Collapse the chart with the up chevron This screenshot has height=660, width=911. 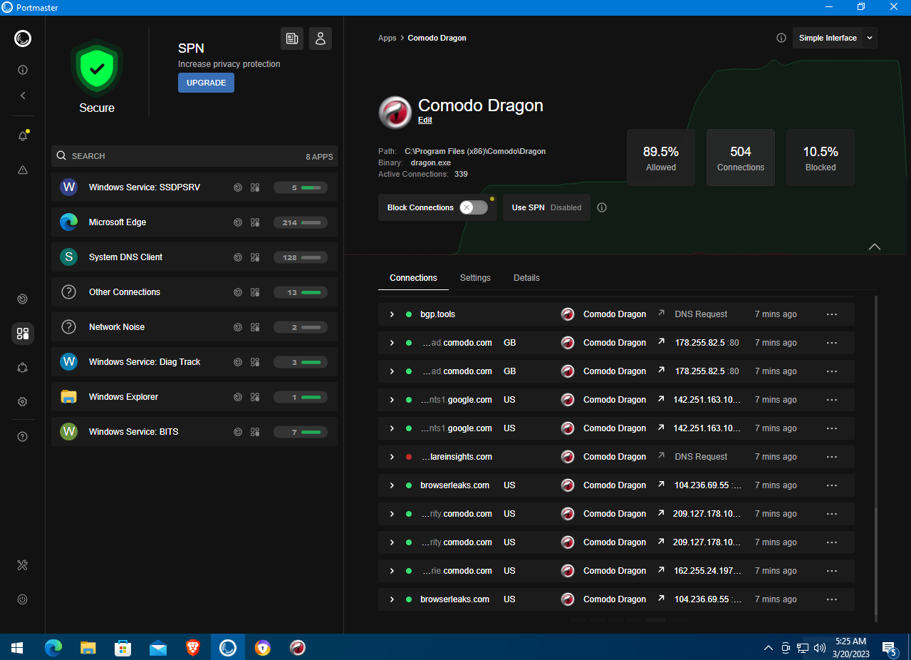875,247
